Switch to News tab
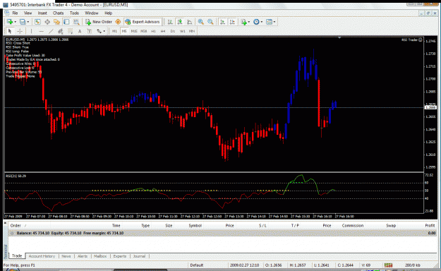Screen dimensions: 441x271 click(66, 256)
